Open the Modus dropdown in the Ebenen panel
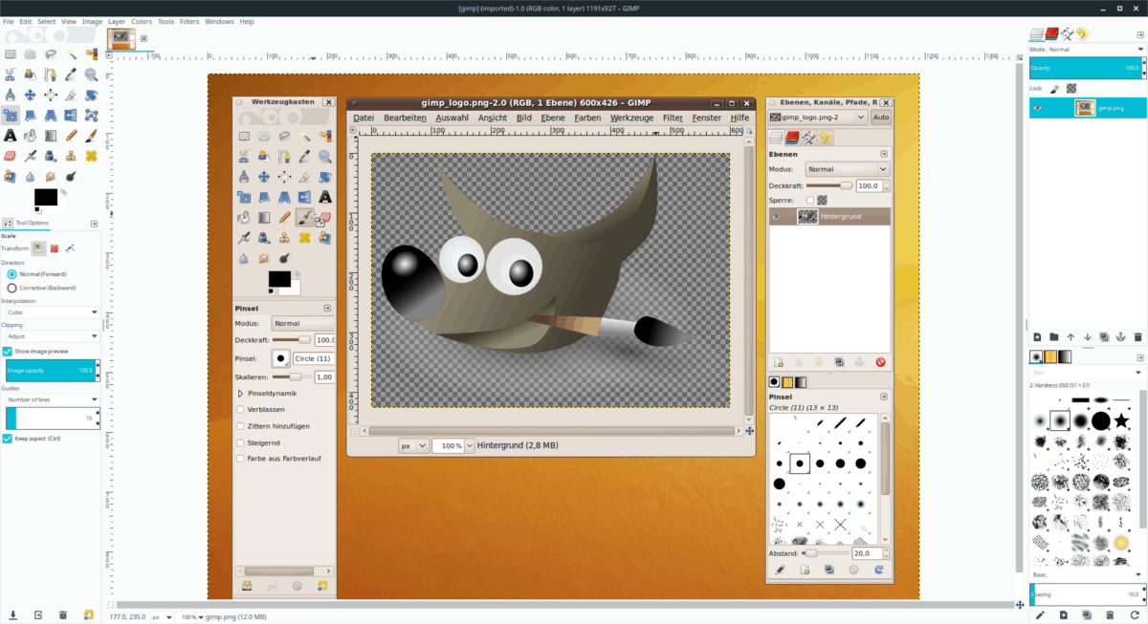 tap(846, 168)
